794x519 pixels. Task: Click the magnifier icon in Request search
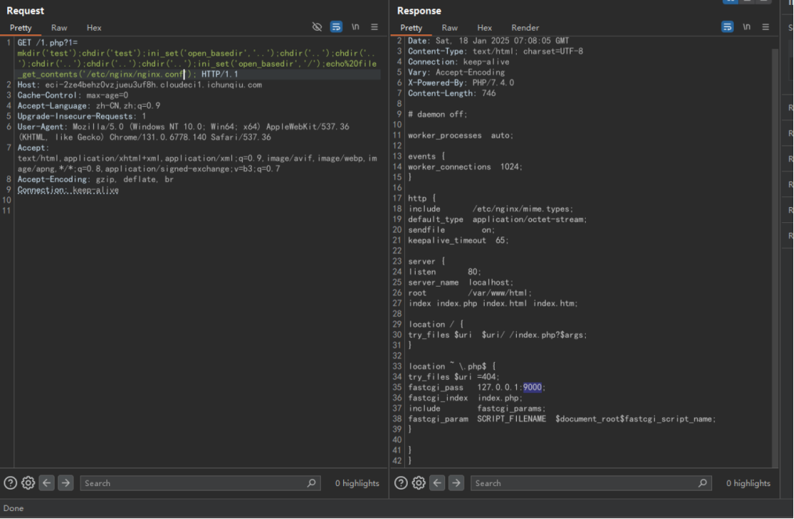(312, 483)
